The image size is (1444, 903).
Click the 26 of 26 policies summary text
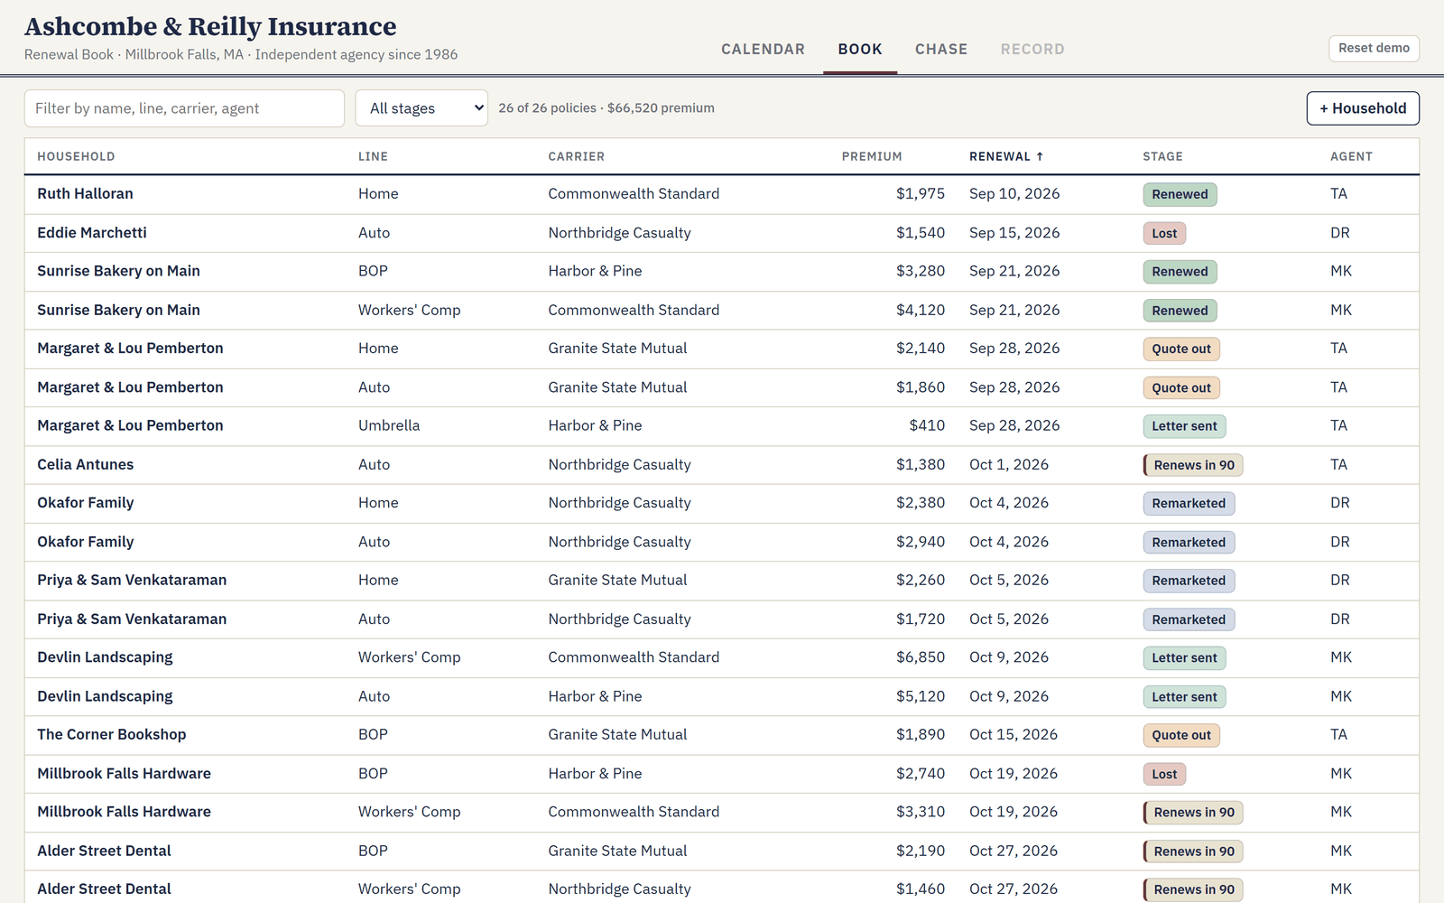click(606, 107)
